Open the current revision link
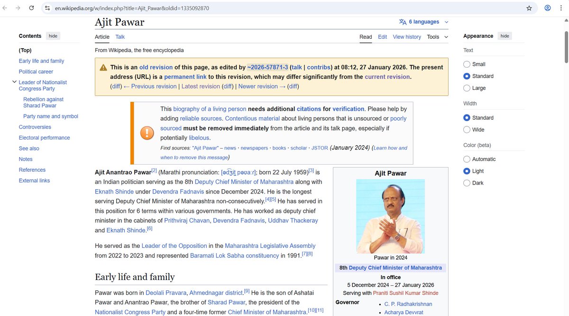Screen dimensions: 569x316 point(387,77)
